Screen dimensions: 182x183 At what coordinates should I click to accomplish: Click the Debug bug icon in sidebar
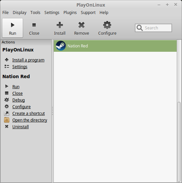[x=7, y=100]
